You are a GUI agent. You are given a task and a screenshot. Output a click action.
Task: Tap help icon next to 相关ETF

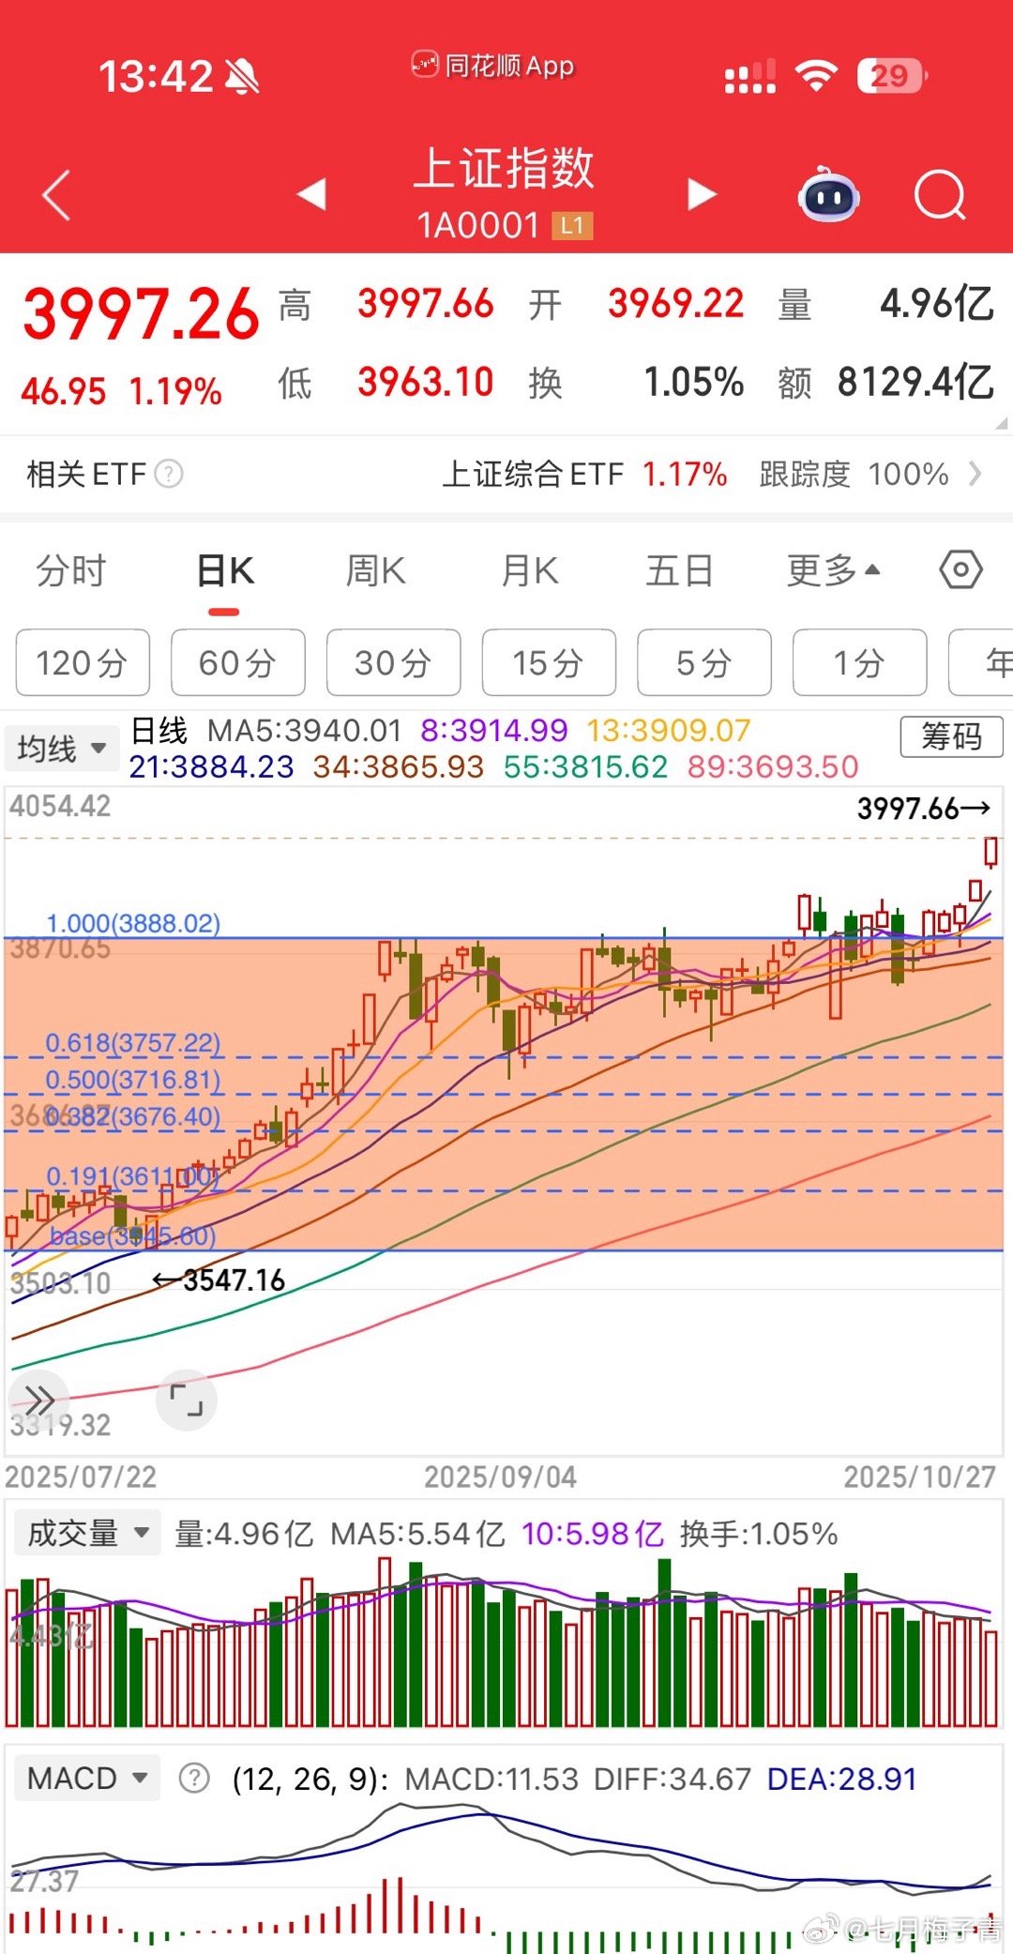pos(169,474)
